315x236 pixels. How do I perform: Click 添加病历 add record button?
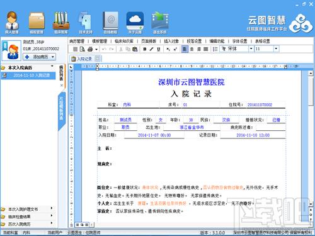pyautogui.click(x=39, y=57)
